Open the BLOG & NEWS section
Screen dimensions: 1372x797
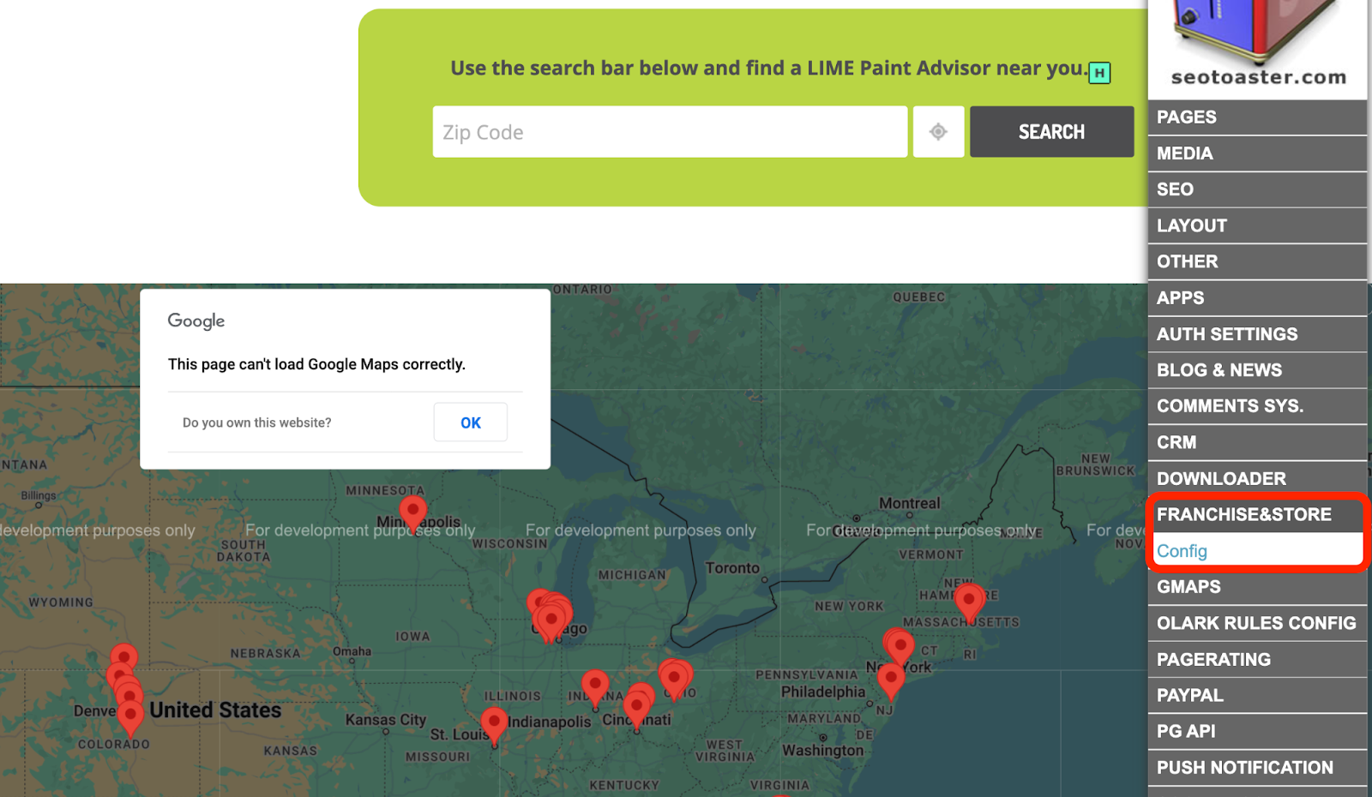1257,370
